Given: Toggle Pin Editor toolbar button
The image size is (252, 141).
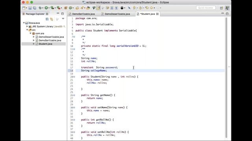Looking at the screenshot, I should click(x=129, y=8).
